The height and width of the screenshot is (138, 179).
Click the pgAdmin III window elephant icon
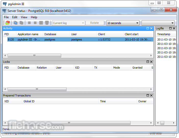click(x=5, y=4)
